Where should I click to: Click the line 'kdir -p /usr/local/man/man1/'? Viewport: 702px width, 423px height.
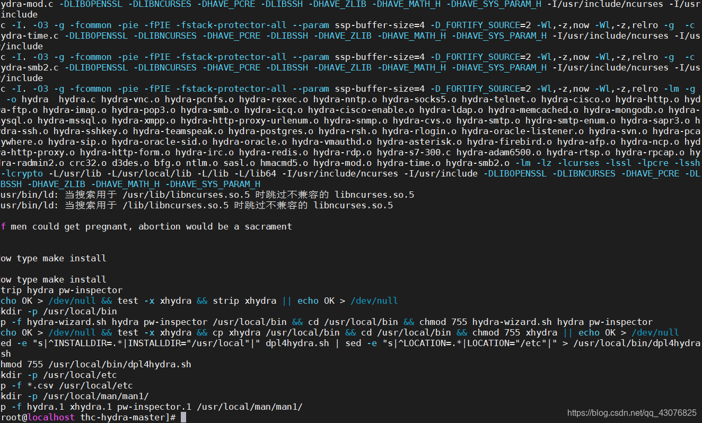75,396
